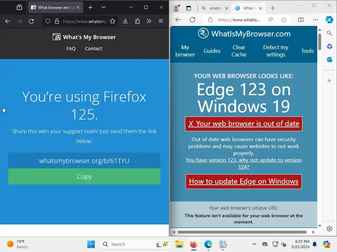Select the whatsmybrowser.org/b/61TYU link field

click(84, 160)
